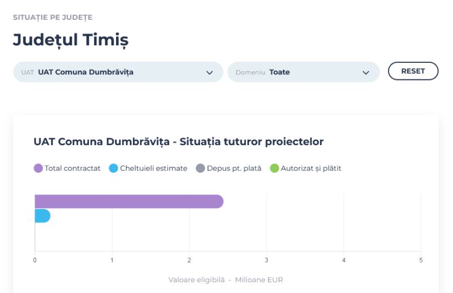Click the Valoare eligibilă axis caption

pyautogui.click(x=225, y=280)
